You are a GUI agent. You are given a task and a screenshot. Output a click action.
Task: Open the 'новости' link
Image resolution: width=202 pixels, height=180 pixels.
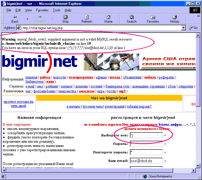59,77
